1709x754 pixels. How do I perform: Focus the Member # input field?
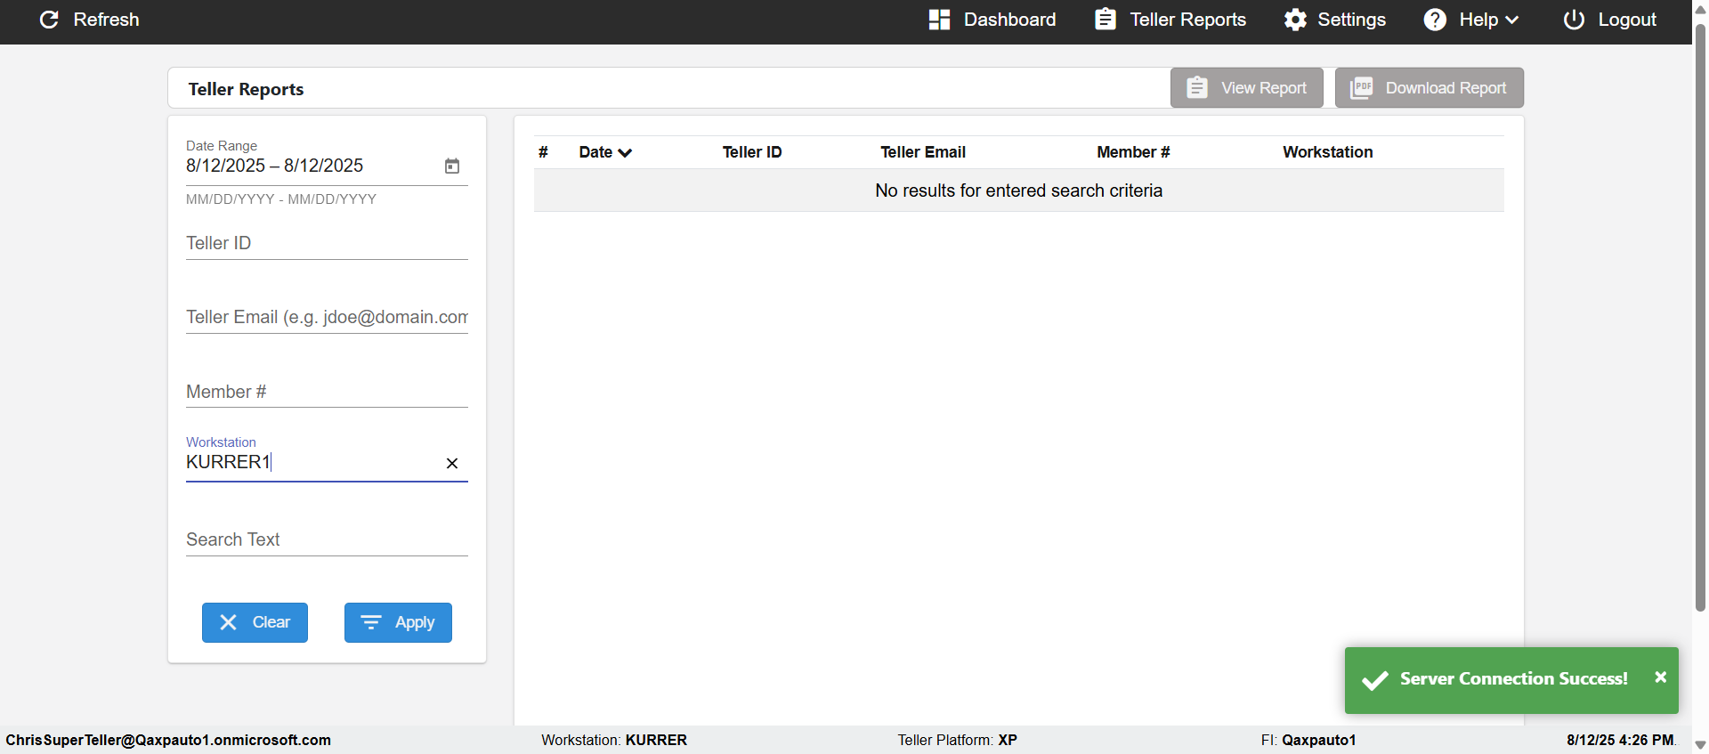327,392
